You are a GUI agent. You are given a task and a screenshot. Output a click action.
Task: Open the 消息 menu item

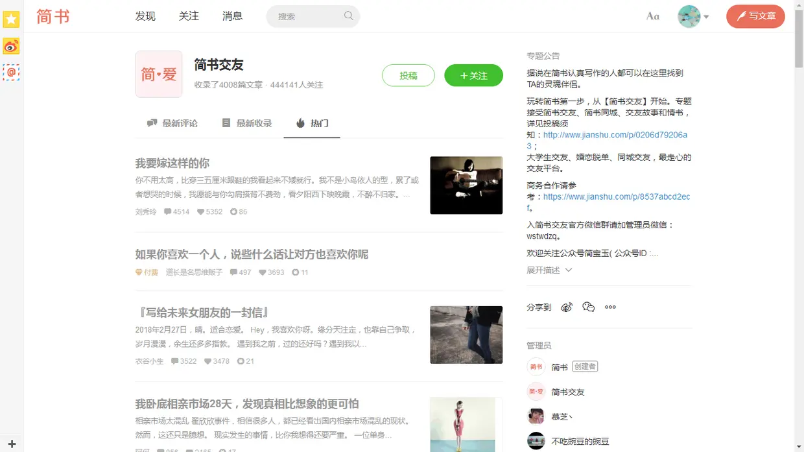232,16
